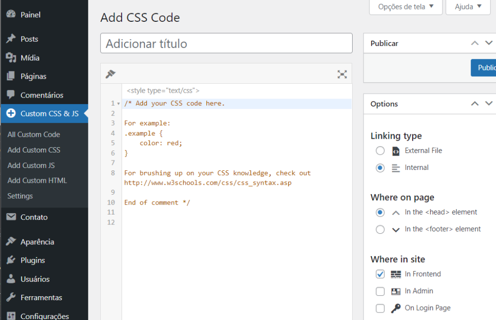Screen dimensions: 496x320
Task: Click the beautify code brush icon
Action: pyautogui.click(x=111, y=74)
